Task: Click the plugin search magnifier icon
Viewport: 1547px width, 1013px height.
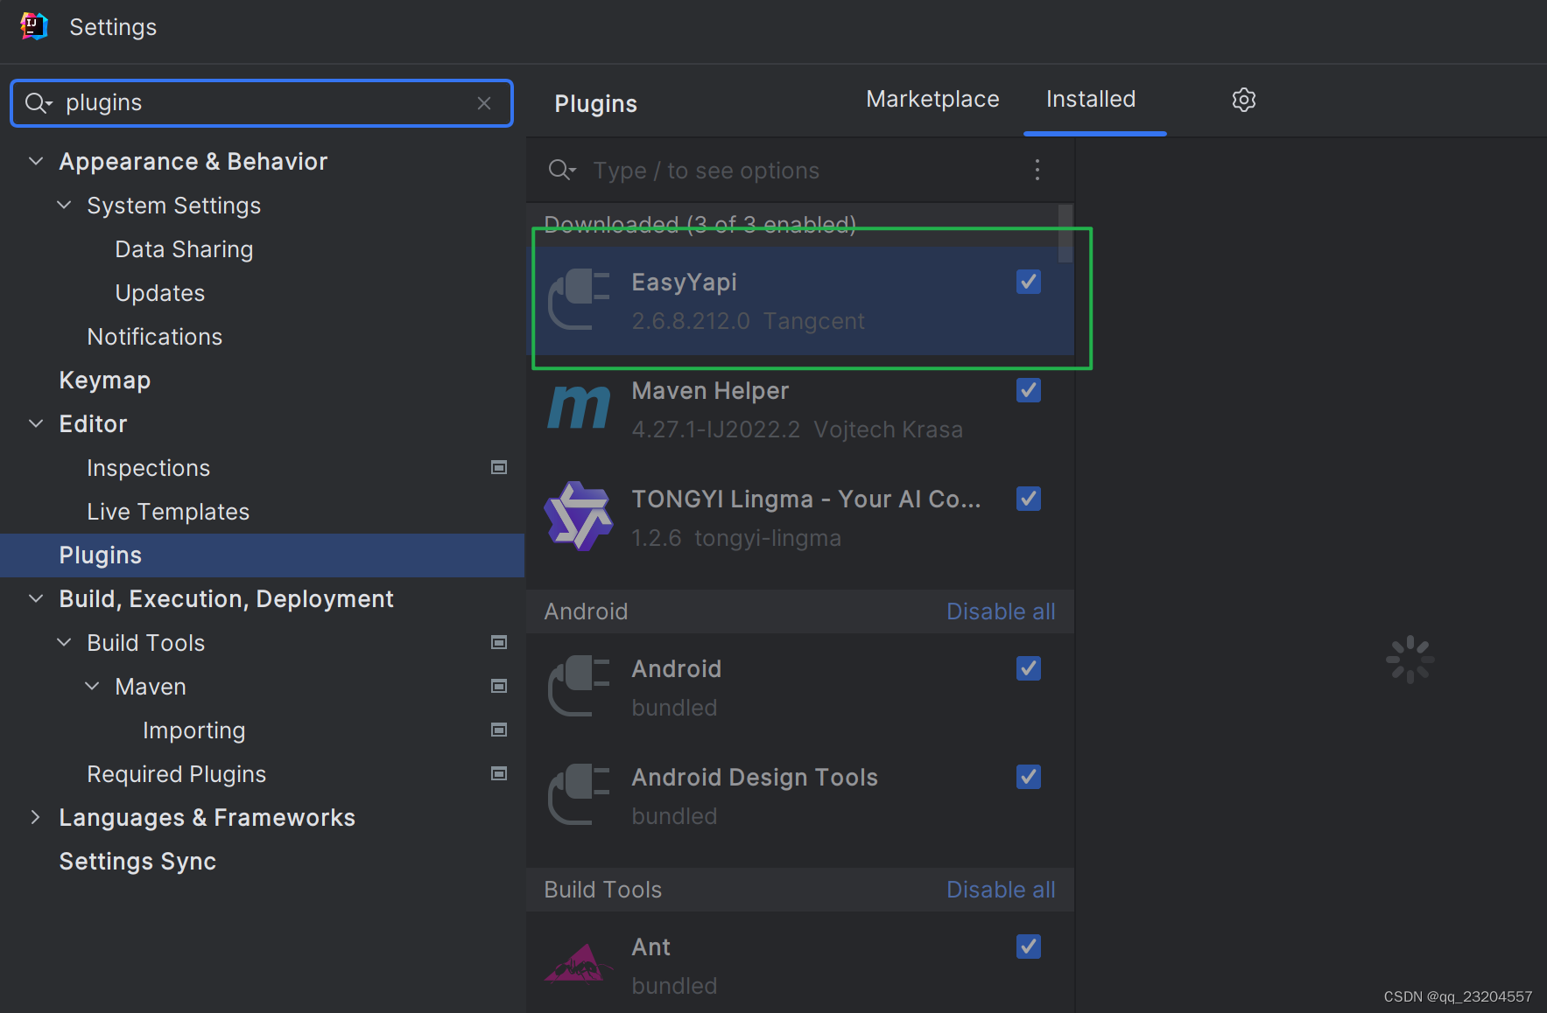Action: pyautogui.click(x=561, y=170)
